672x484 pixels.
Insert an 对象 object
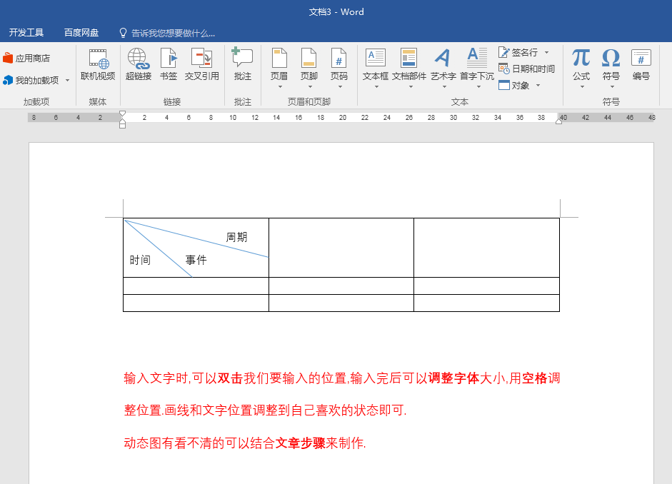point(514,85)
